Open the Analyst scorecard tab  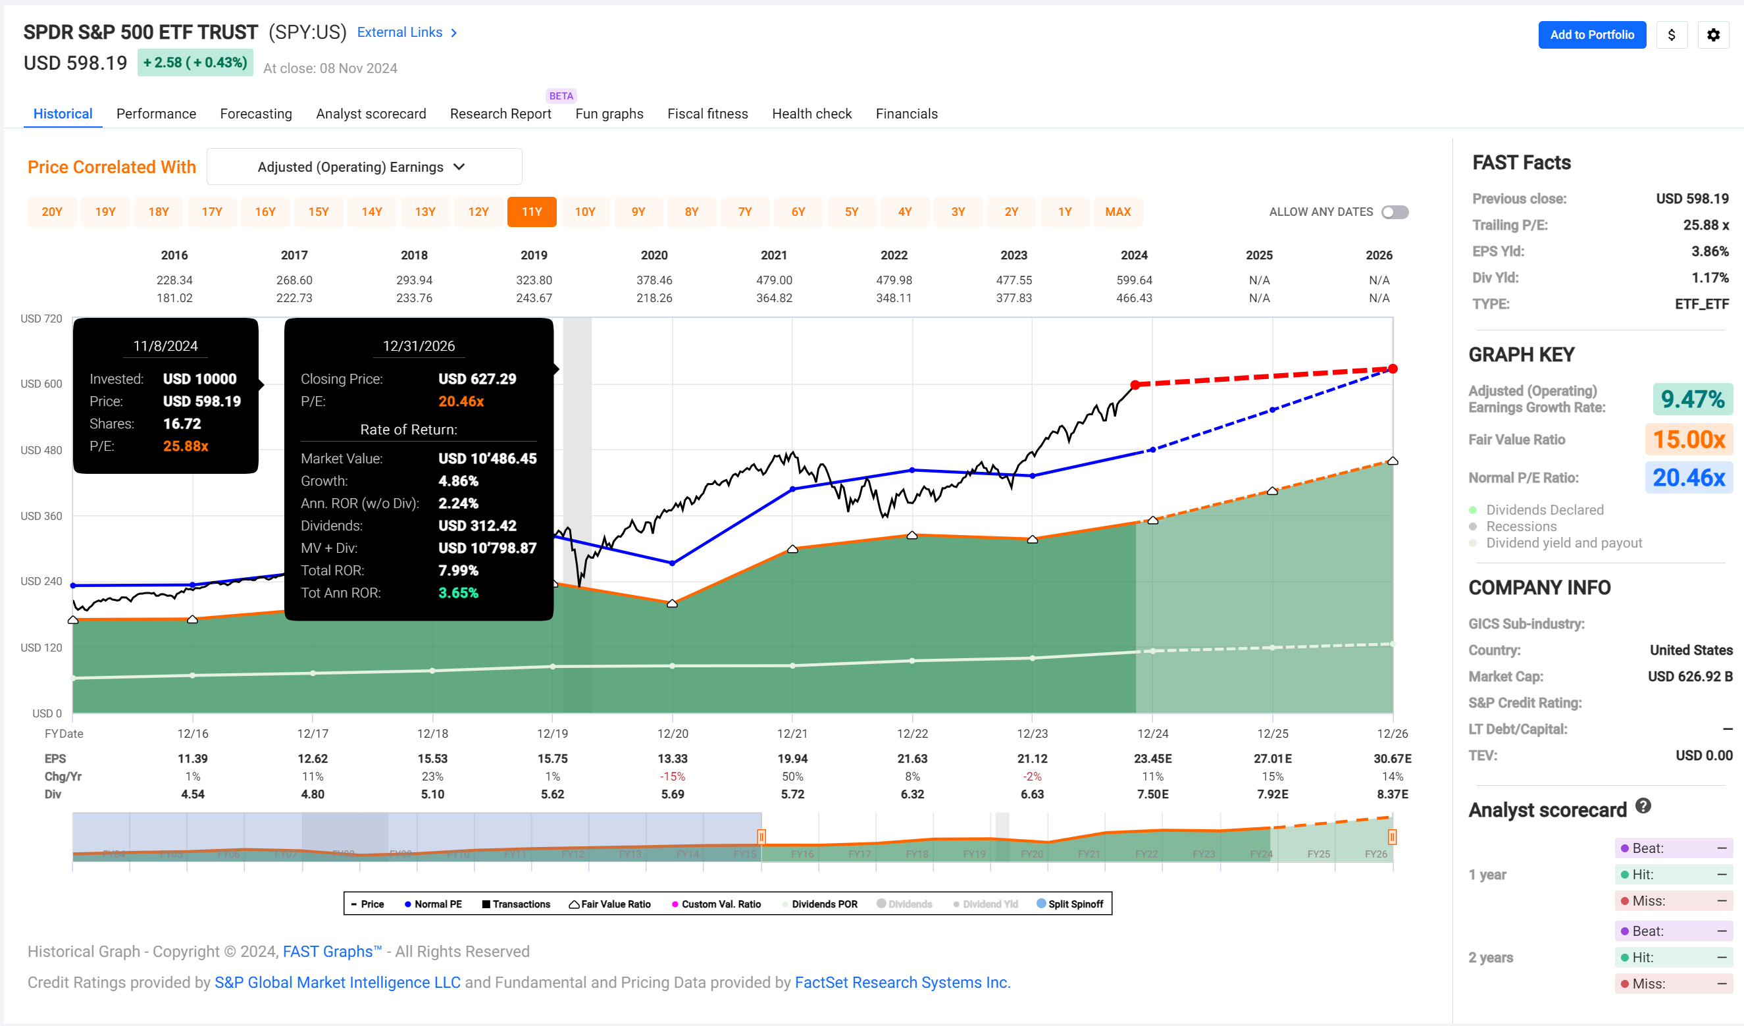coord(371,113)
